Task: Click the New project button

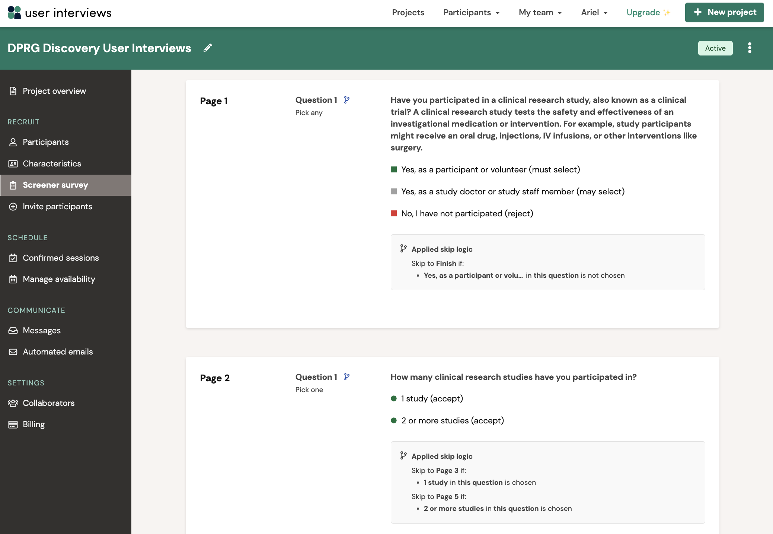Action: click(724, 13)
